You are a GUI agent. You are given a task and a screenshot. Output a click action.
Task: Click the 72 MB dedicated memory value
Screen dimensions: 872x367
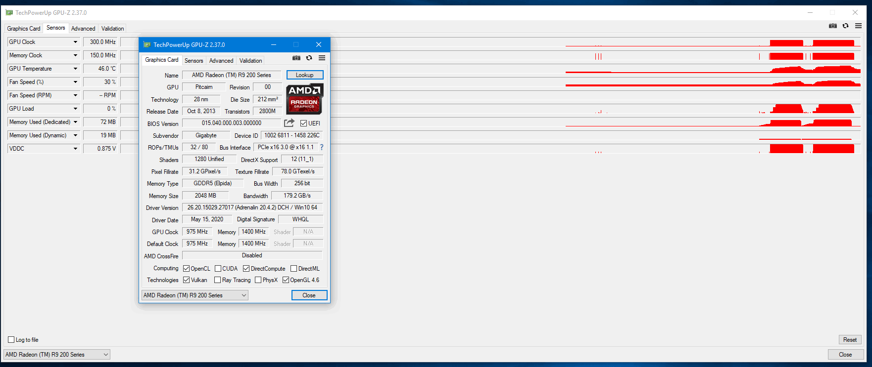(100, 122)
